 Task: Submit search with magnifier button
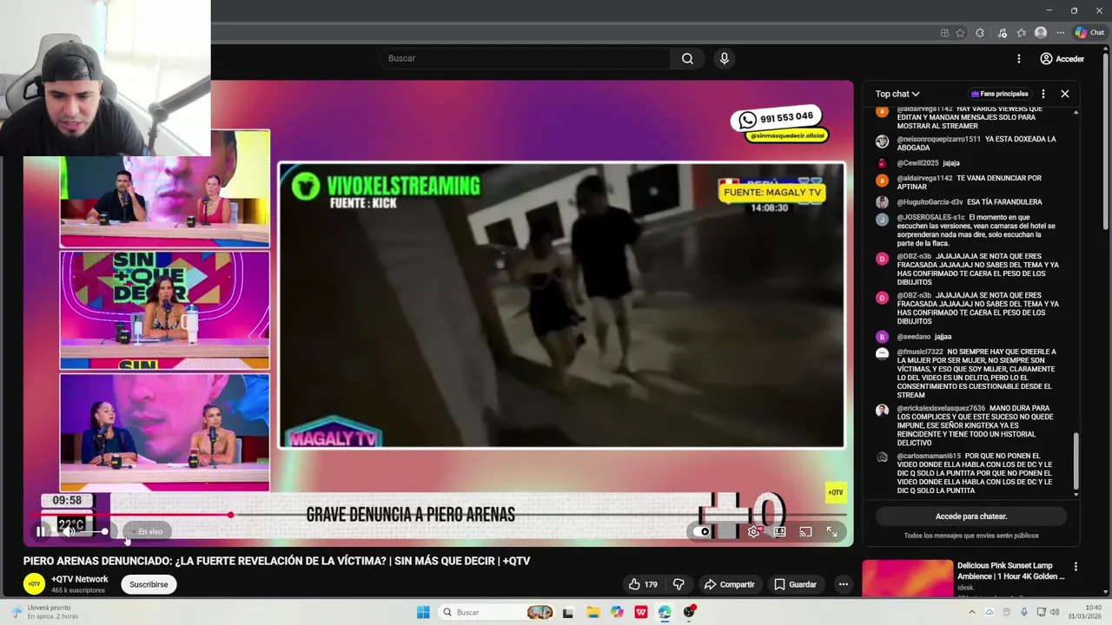687,58
